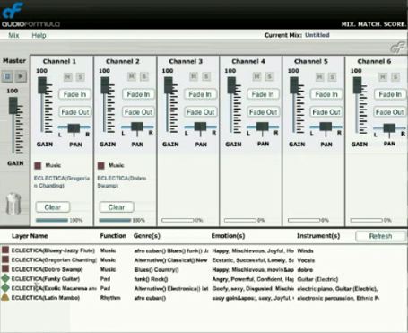Mute Channel 6 with the M button
408x333 pixels.
point(383,77)
